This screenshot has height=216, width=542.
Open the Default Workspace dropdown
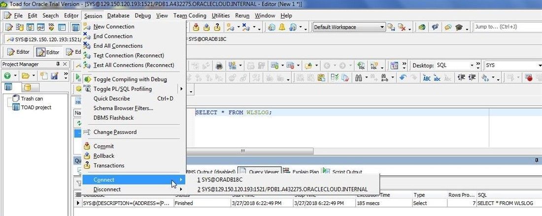[382, 27]
